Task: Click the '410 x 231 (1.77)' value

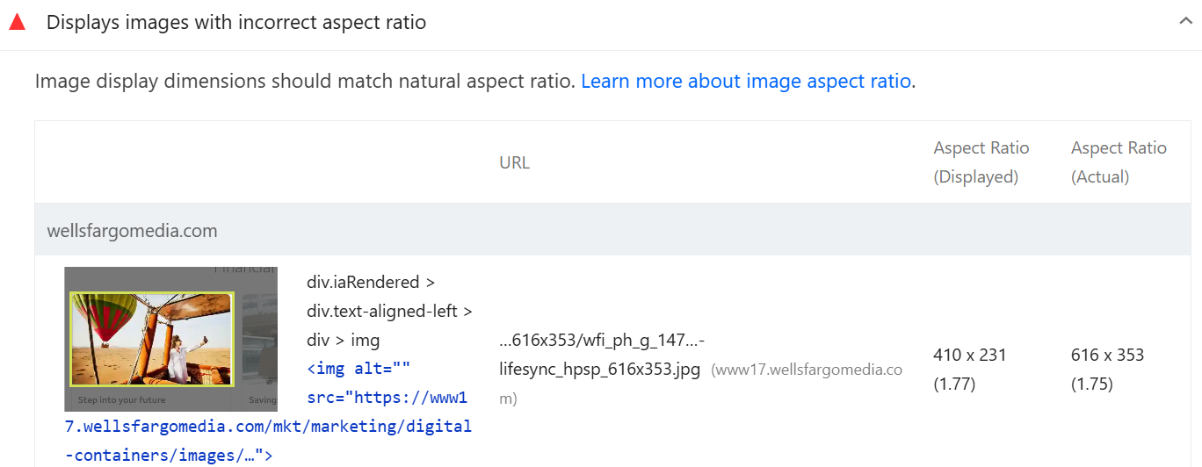Action: (969, 370)
